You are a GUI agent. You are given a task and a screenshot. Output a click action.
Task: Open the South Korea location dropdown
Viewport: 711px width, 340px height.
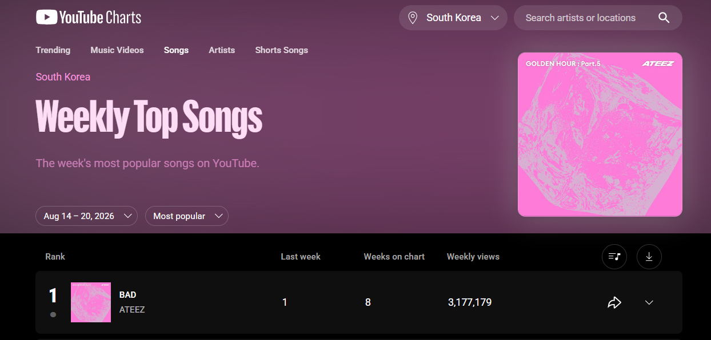[x=453, y=18]
